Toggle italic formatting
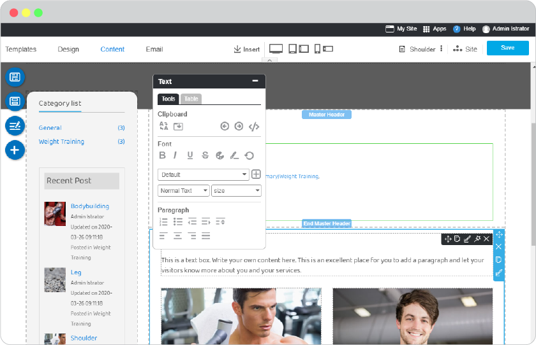This screenshot has width=536, height=345. pos(175,155)
